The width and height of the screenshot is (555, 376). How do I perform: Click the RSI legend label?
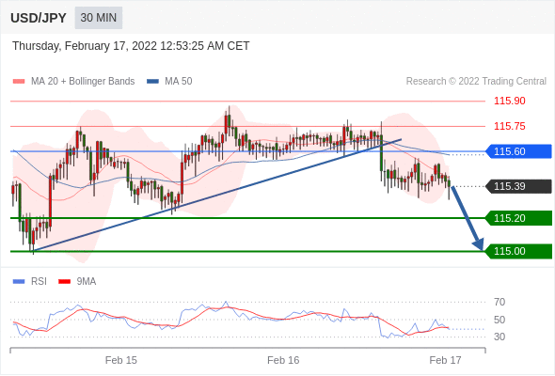coord(39,282)
